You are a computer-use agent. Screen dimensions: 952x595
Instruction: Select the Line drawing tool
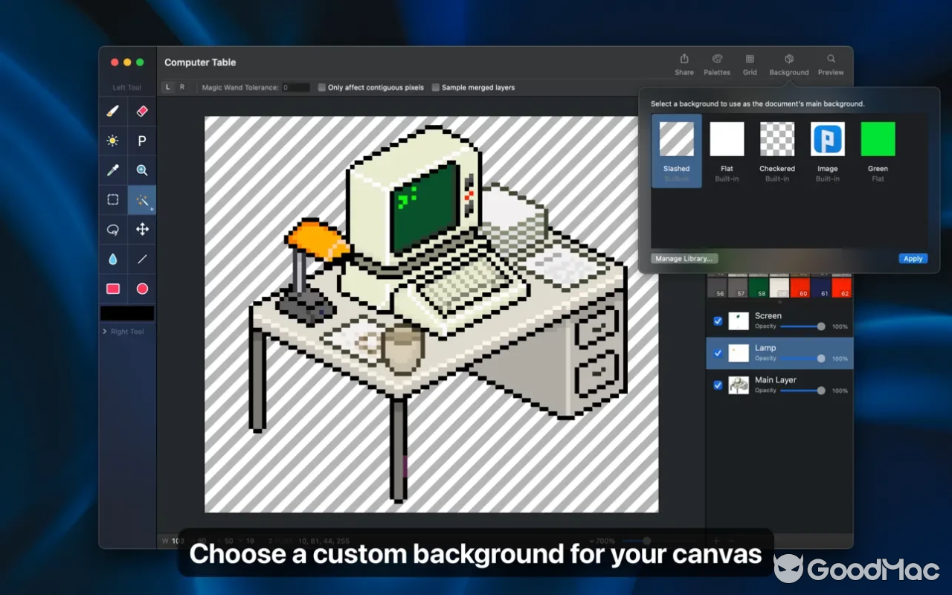tap(141, 259)
